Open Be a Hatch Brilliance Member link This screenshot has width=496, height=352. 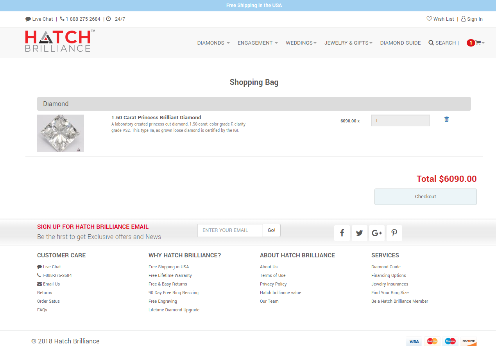coord(399,301)
